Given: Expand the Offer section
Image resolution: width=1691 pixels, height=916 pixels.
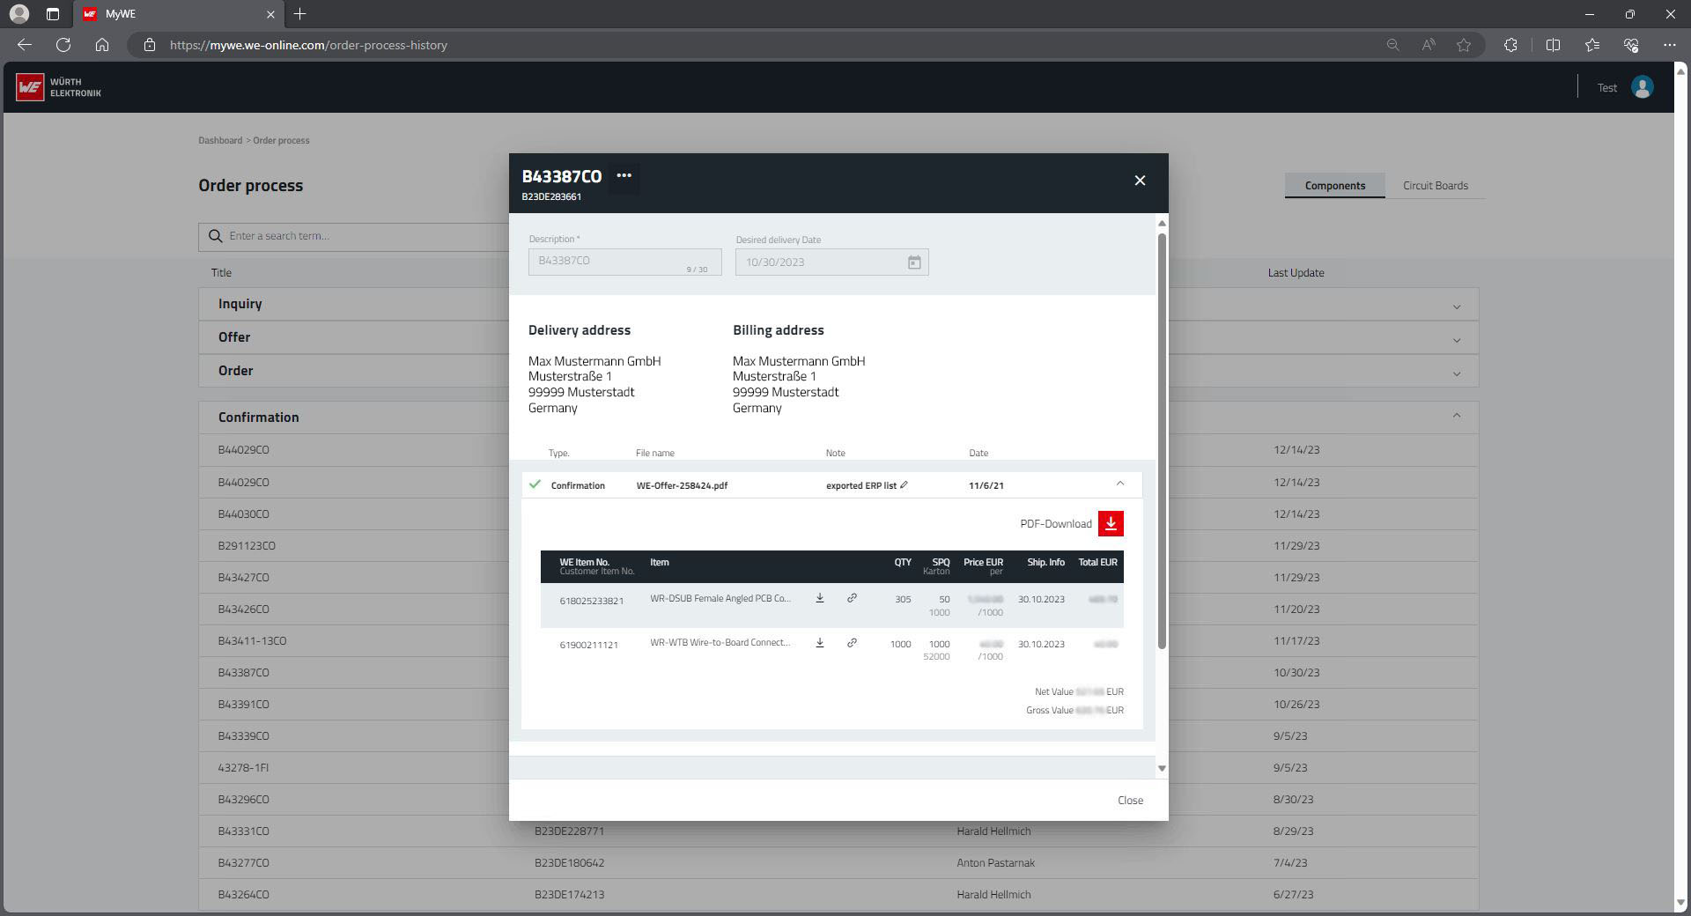Looking at the screenshot, I should click(1456, 340).
